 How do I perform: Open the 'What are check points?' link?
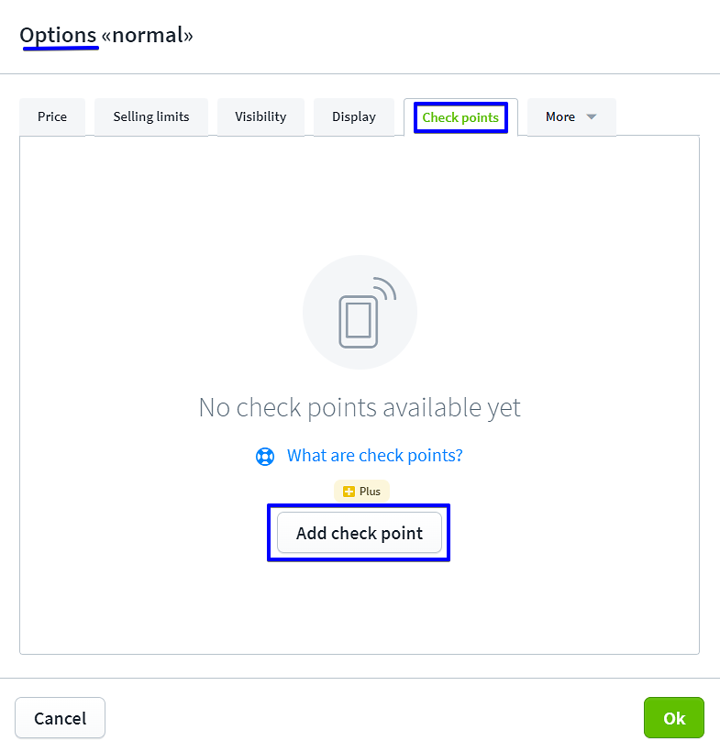(x=374, y=456)
